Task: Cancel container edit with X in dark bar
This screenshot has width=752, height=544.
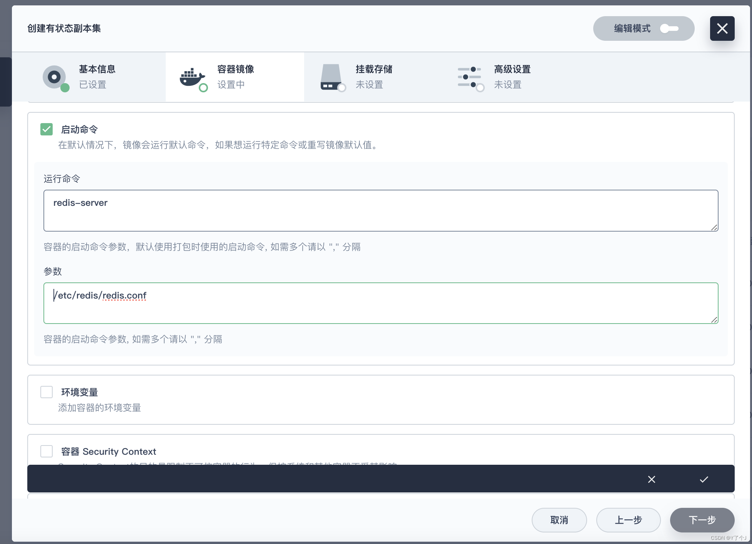Action: pos(651,479)
